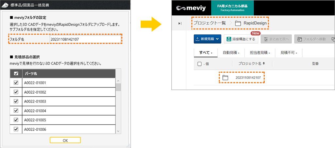
Task: Click the フォルダへ移動 button
Action: point(311,39)
